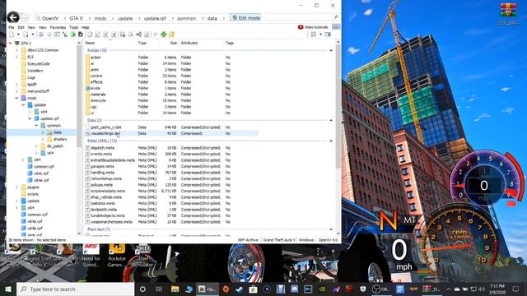This screenshot has width=527, height=296.
Task: Expand the dlc_patch tree folder
Action: tap(36, 146)
